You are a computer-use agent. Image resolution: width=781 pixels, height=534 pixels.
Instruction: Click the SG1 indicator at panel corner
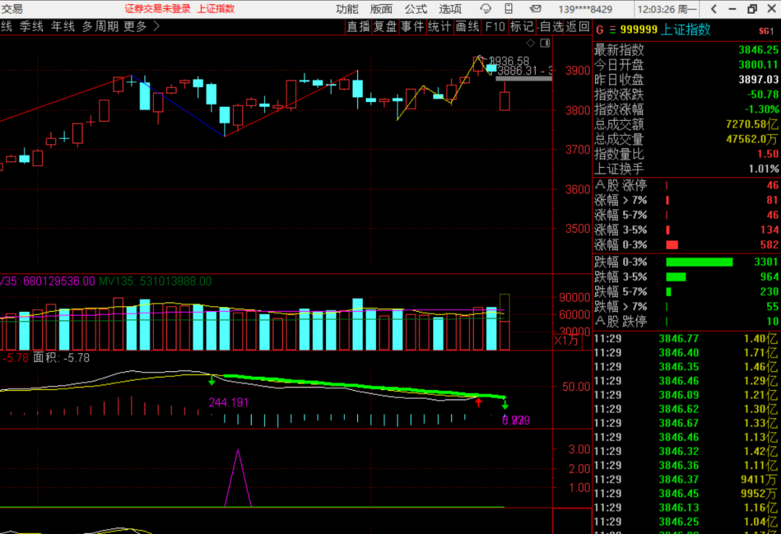[766, 31]
